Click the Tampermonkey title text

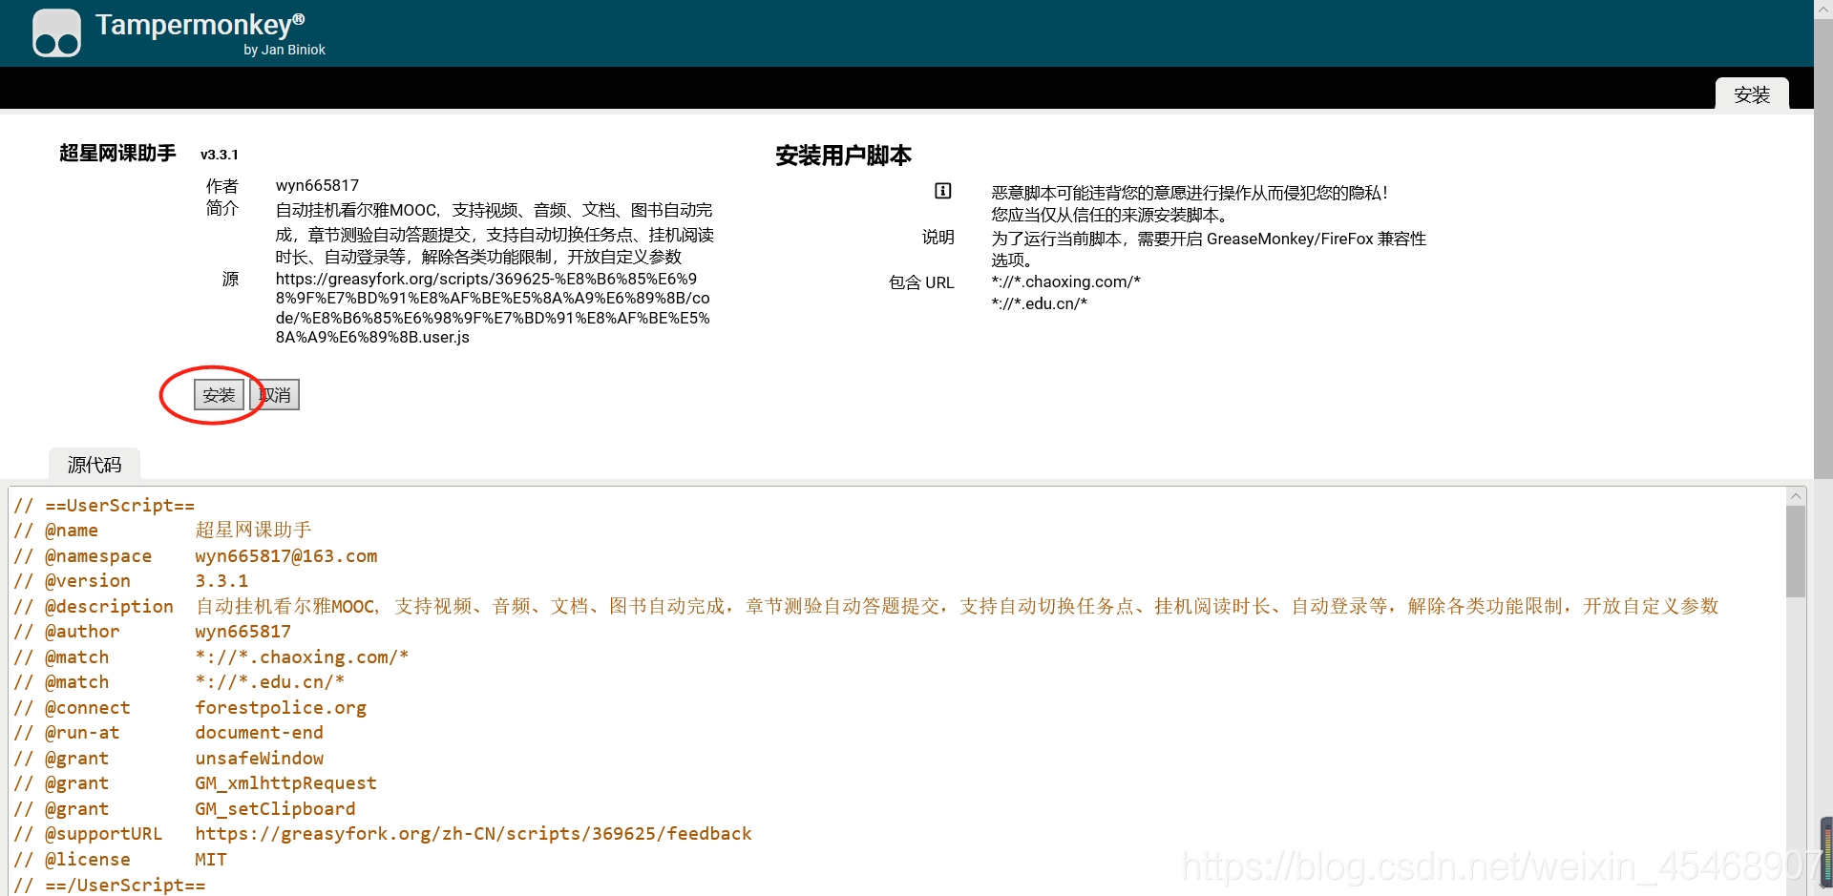[200, 25]
